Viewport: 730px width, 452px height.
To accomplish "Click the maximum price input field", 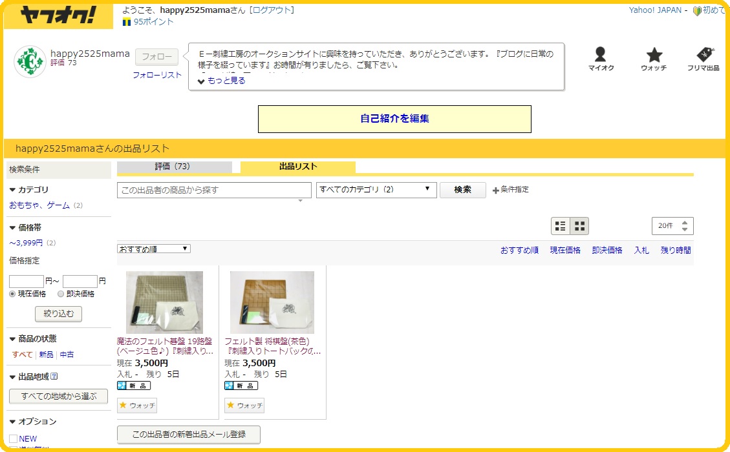I will pos(80,282).
